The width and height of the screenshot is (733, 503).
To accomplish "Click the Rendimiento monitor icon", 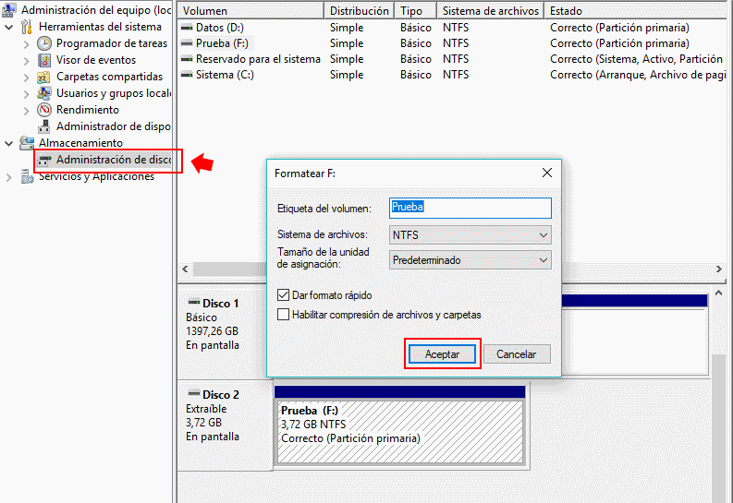I will coord(44,110).
